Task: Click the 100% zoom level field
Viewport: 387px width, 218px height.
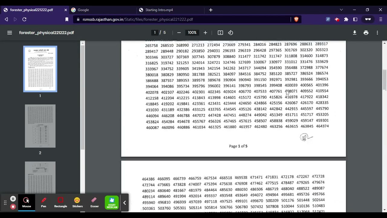Action: pyautogui.click(x=192, y=33)
